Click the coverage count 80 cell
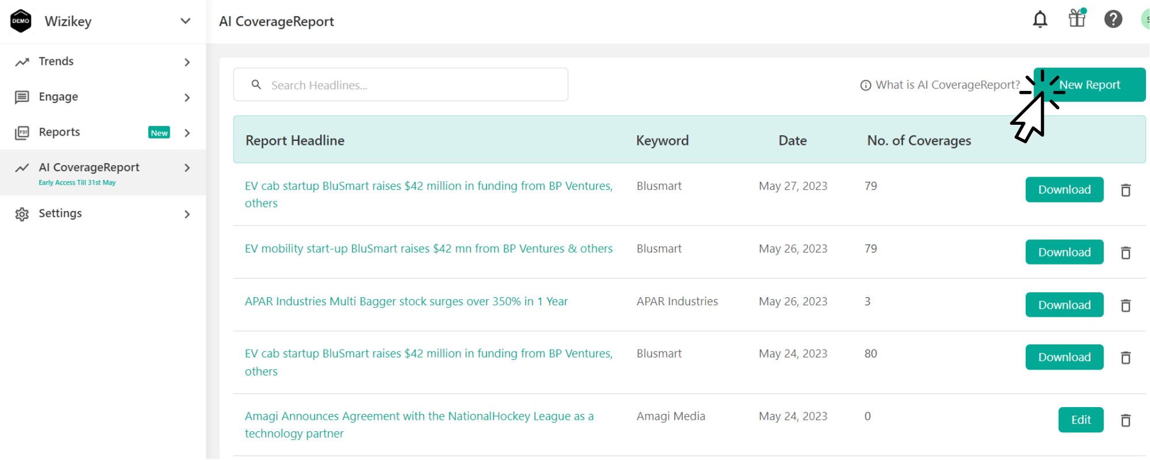Image resolution: width=1150 pixels, height=460 pixels. (871, 354)
